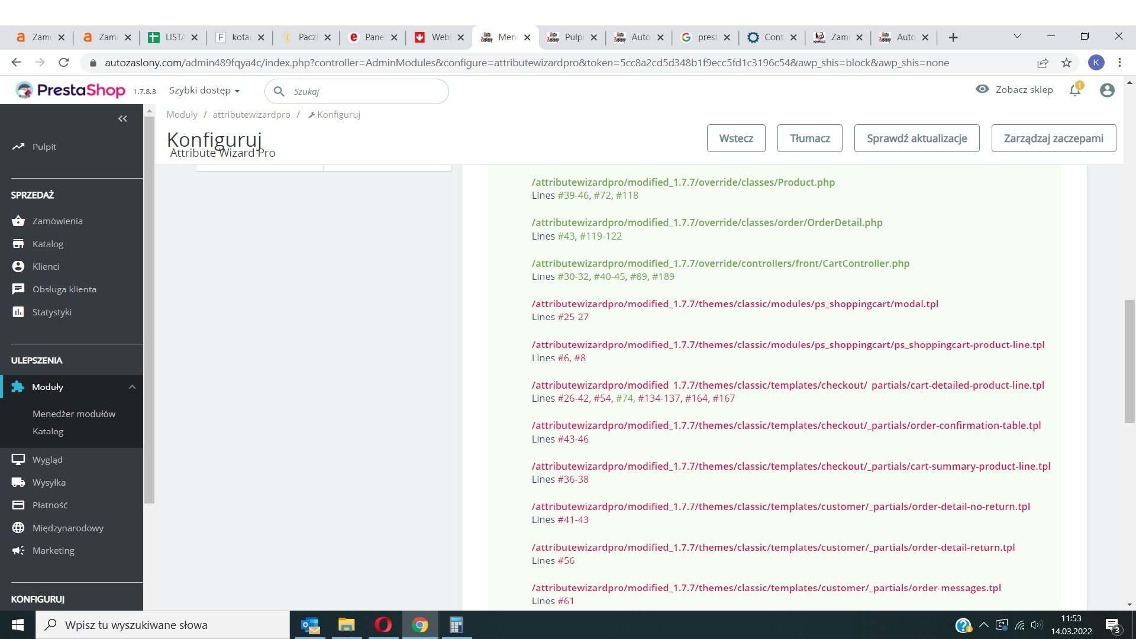Click the page vertical scrollbar thumb

coord(1129,361)
